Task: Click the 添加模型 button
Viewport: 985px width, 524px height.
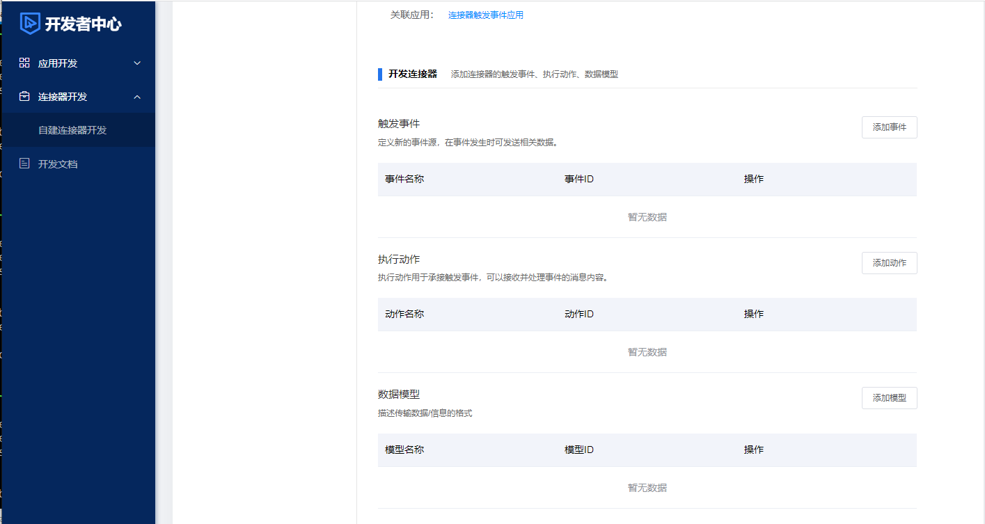Action: pyautogui.click(x=889, y=398)
